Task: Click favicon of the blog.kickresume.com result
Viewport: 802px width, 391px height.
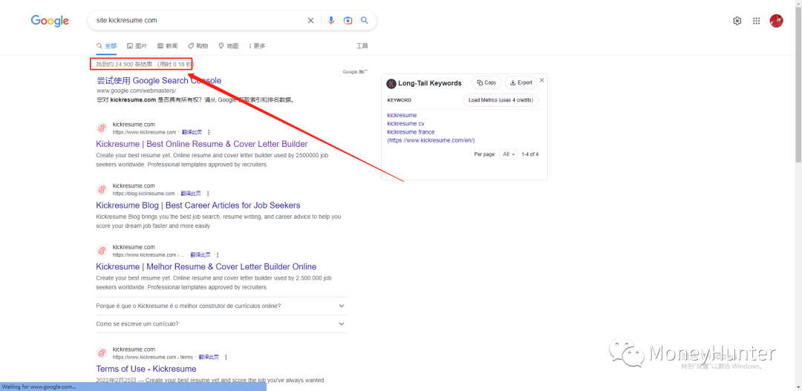Action: 102,190
